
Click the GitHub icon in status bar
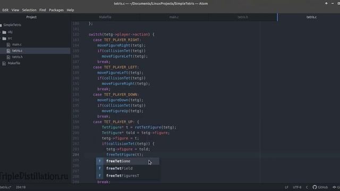pos(314,187)
